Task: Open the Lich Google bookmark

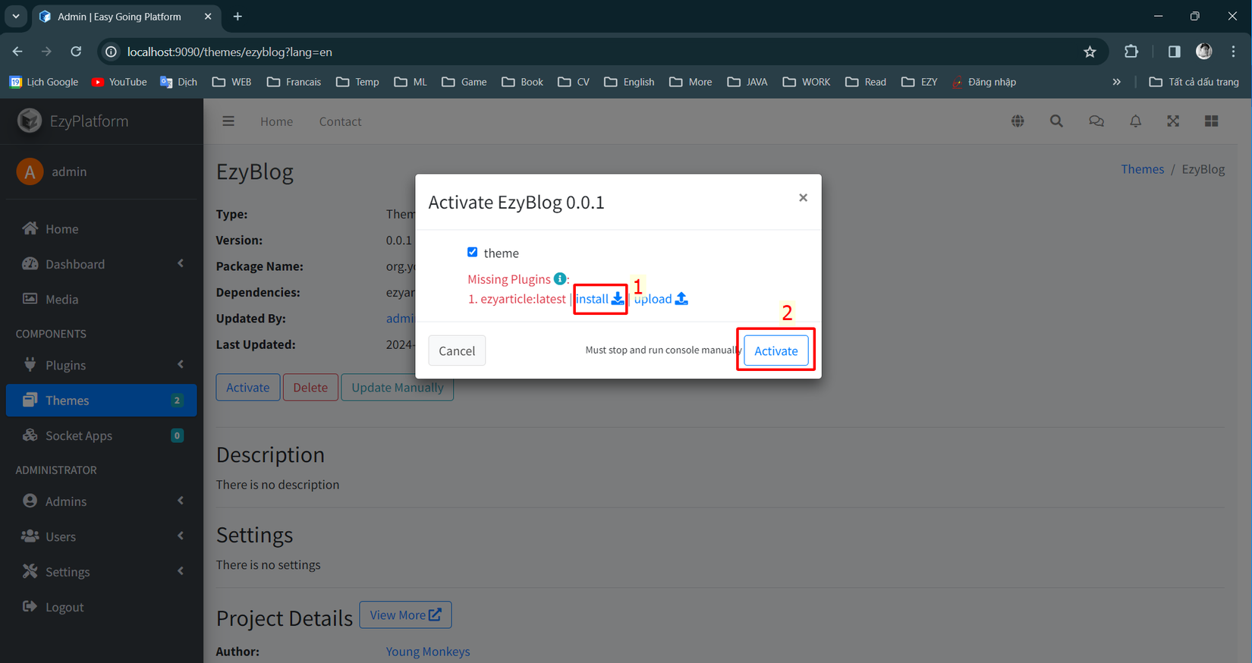Action: [x=44, y=82]
